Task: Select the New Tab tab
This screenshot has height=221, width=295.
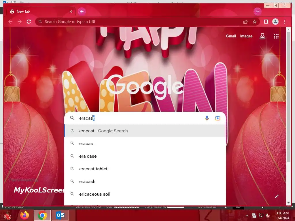Action: [x=41, y=12]
